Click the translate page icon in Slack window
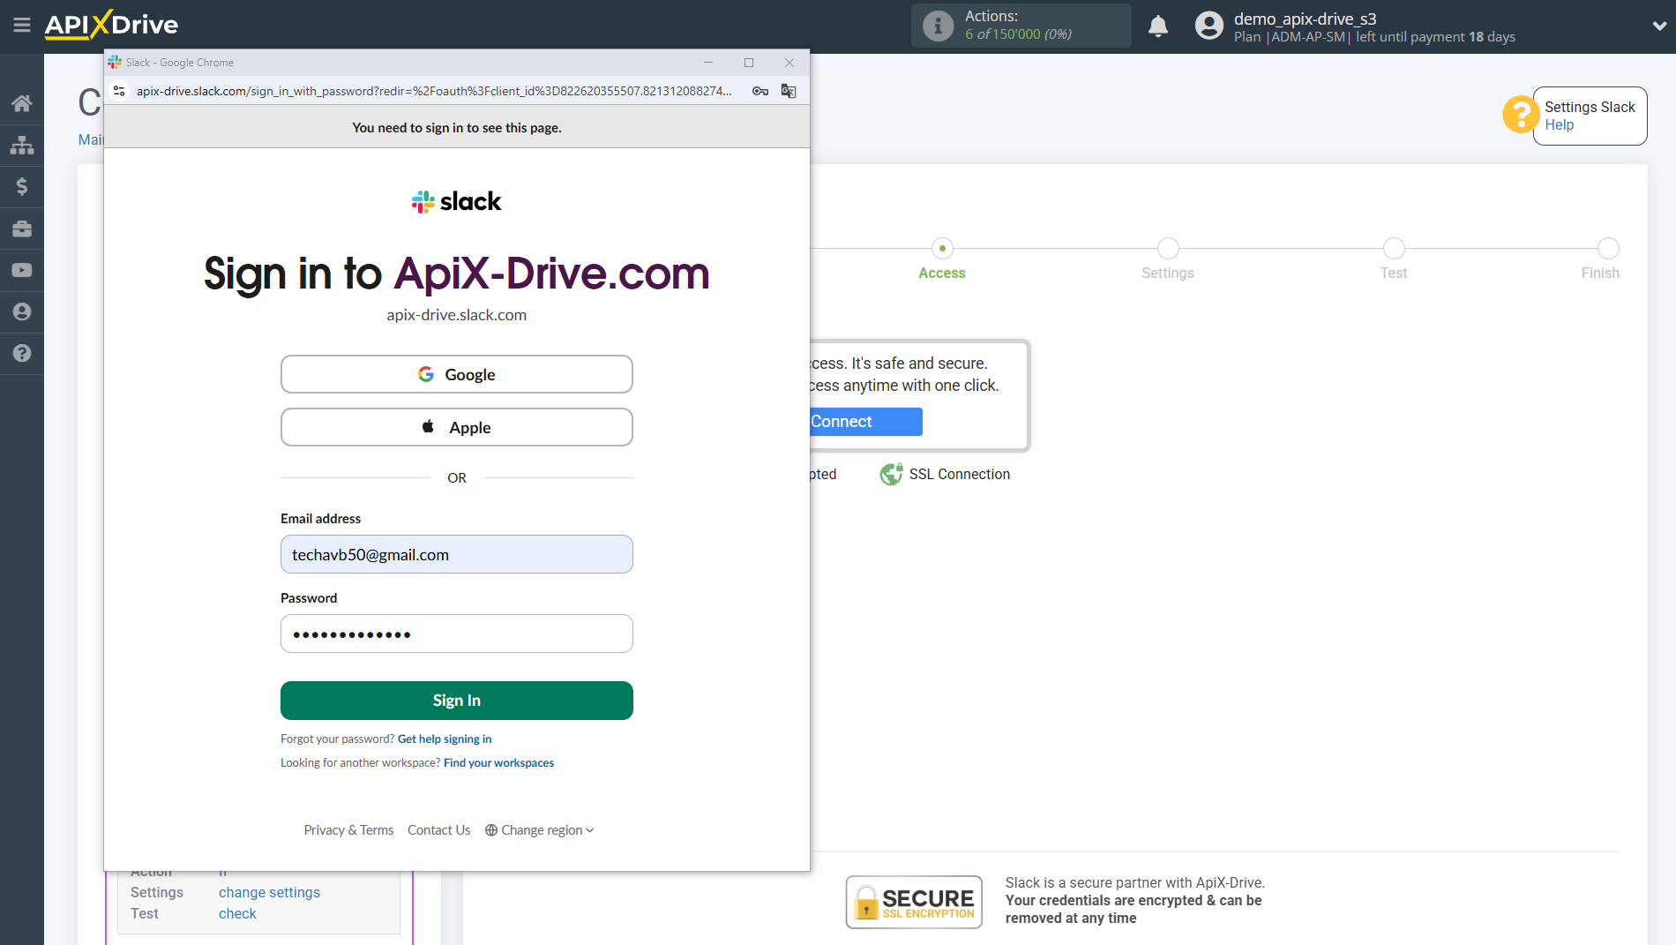The image size is (1676, 945). point(789,91)
